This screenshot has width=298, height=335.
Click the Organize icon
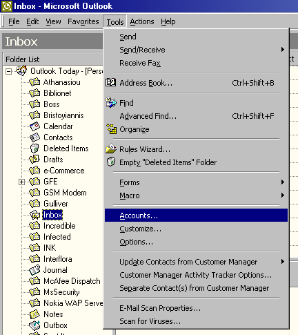[x=111, y=129]
